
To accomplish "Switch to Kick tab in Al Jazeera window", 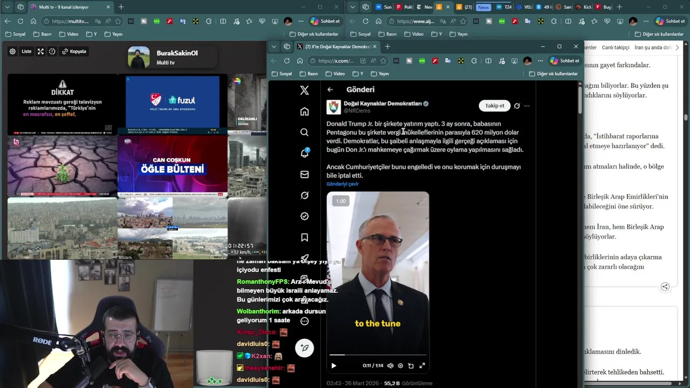I will pos(584,7).
